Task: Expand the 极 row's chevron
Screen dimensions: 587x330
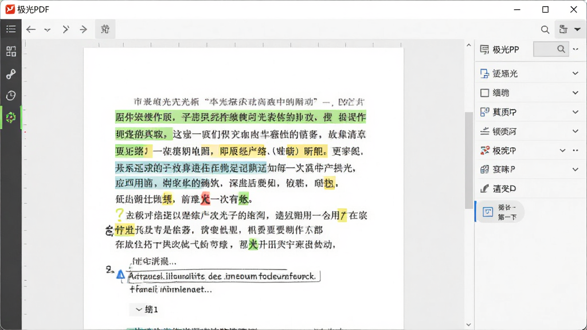Action: (562, 151)
